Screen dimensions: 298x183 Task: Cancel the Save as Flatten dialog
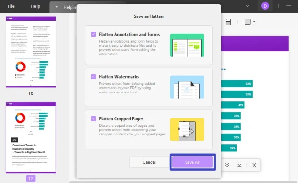pyautogui.click(x=149, y=162)
